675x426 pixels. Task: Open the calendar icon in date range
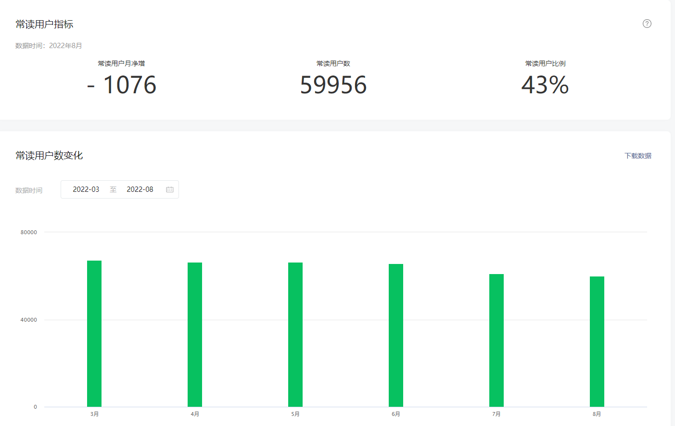(170, 189)
